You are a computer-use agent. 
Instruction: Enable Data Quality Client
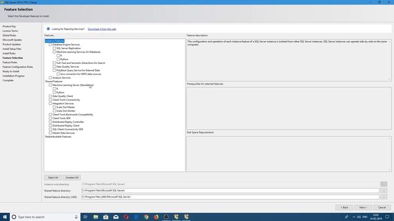coord(50,96)
